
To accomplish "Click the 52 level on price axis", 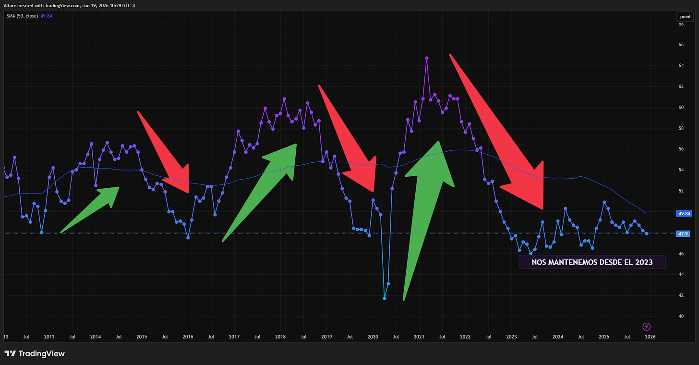I will (681, 191).
